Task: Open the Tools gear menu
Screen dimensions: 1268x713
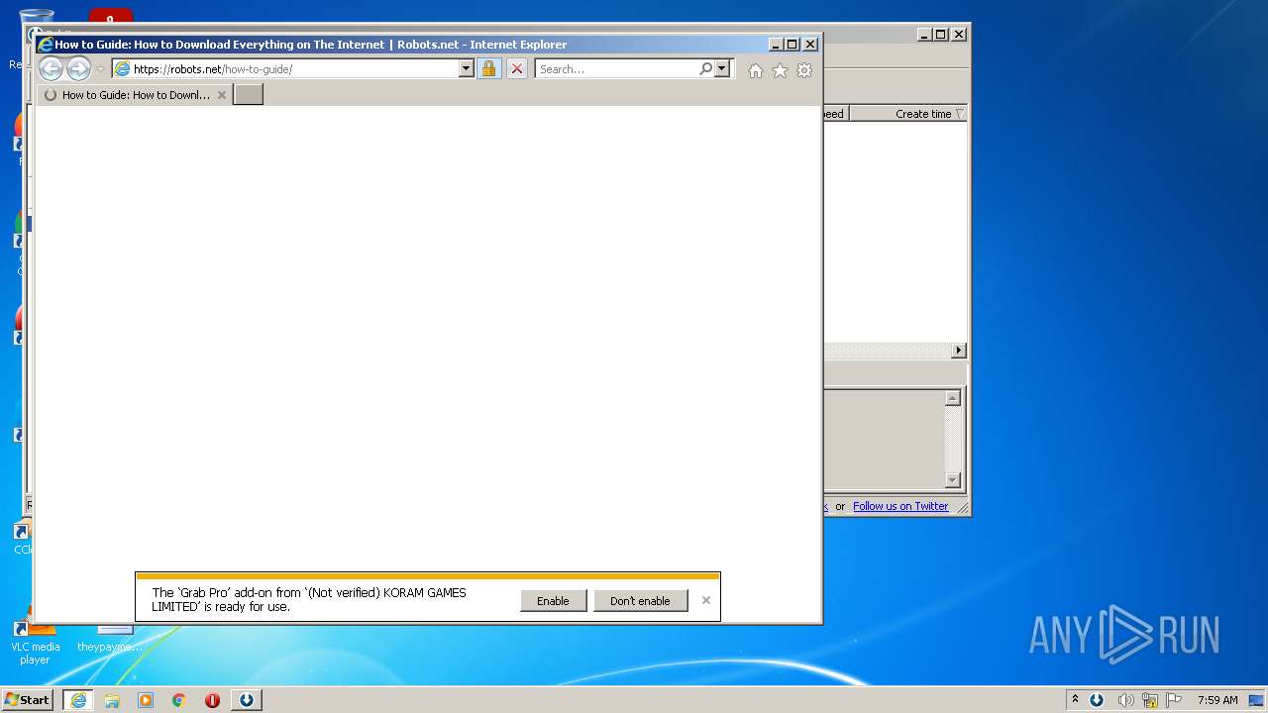Action: coord(804,70)
